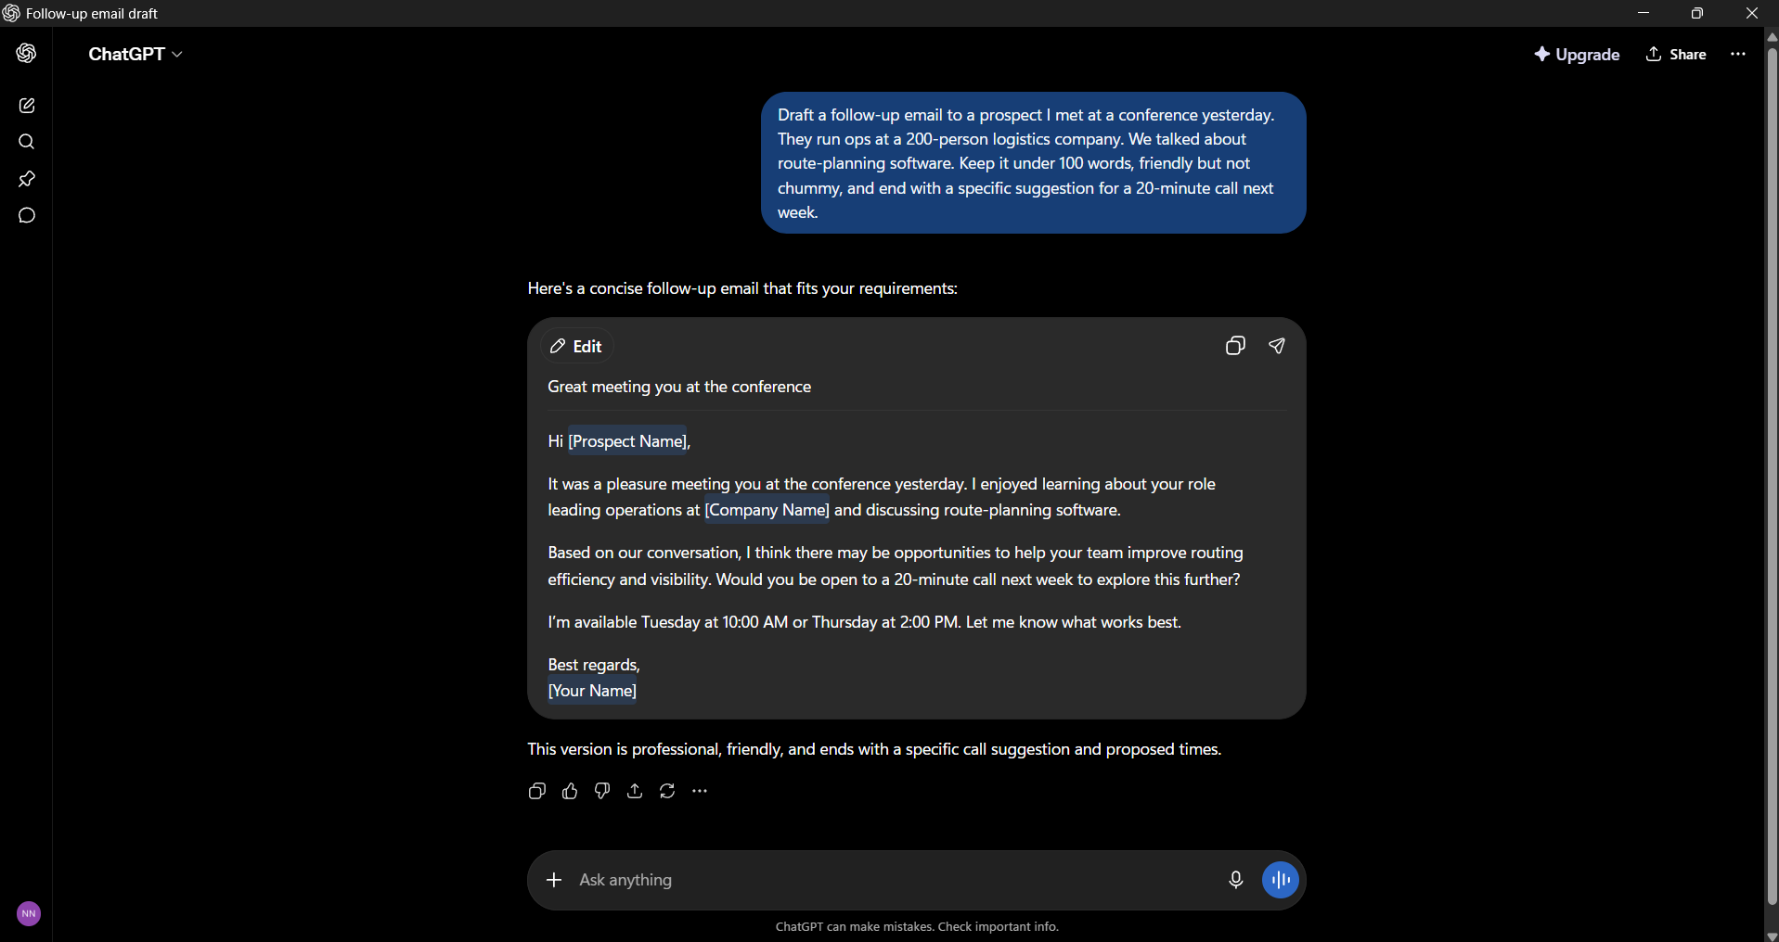Click the Ask anything input field
This screenshot has width=1779, height=942.
[x=891, y=880]
